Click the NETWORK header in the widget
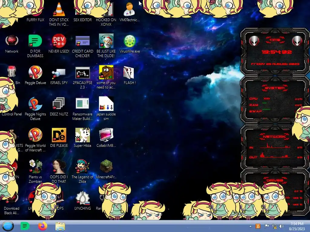The width and height of the screenshot is (310, 232). [x=275, y=137]
